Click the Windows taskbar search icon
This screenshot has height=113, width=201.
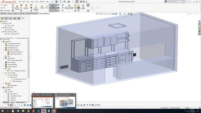[8, 111]
